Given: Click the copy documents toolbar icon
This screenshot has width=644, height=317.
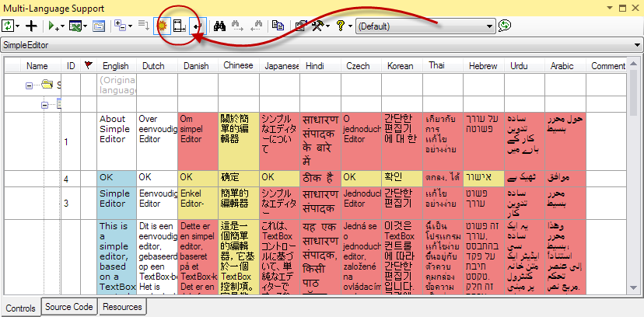Looking at the screenshot, I should coord(278,26).
